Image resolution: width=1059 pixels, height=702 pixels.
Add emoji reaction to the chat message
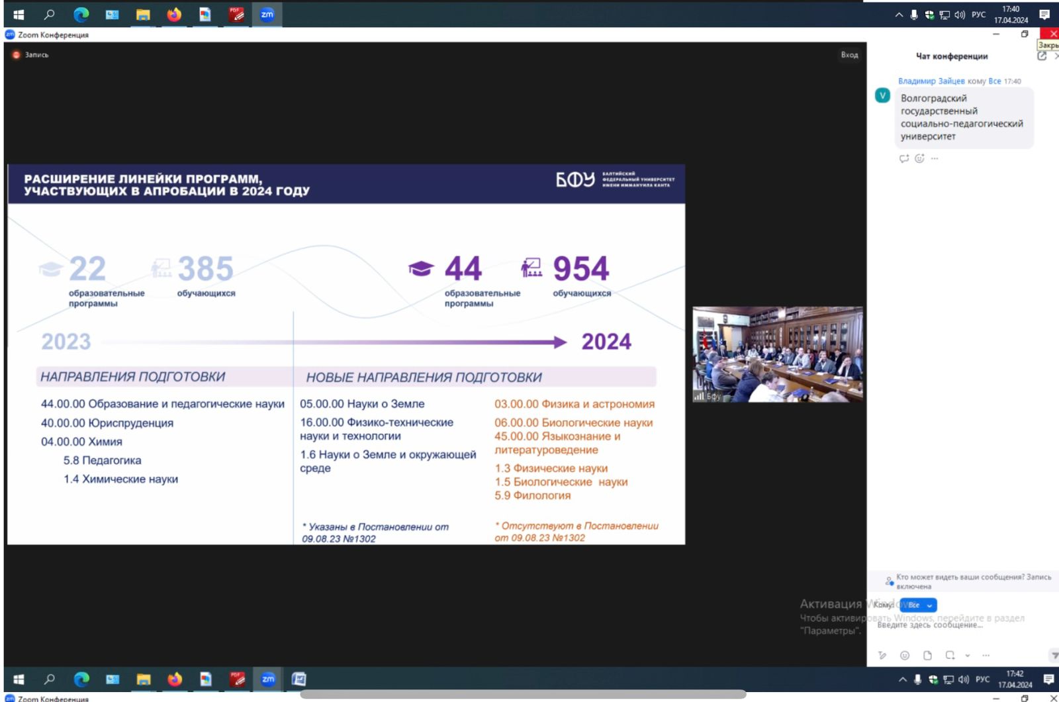click(919, 159)
